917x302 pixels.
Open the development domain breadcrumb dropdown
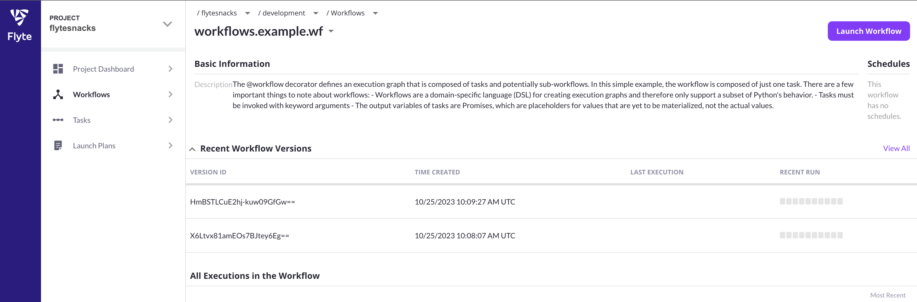[316, 14]
